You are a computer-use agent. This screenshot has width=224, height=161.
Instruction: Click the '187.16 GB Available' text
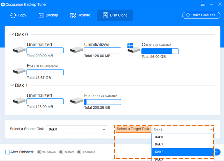103,96
